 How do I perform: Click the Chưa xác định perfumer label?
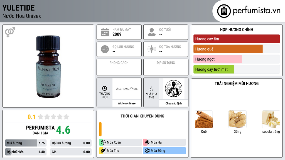[174, 103]
